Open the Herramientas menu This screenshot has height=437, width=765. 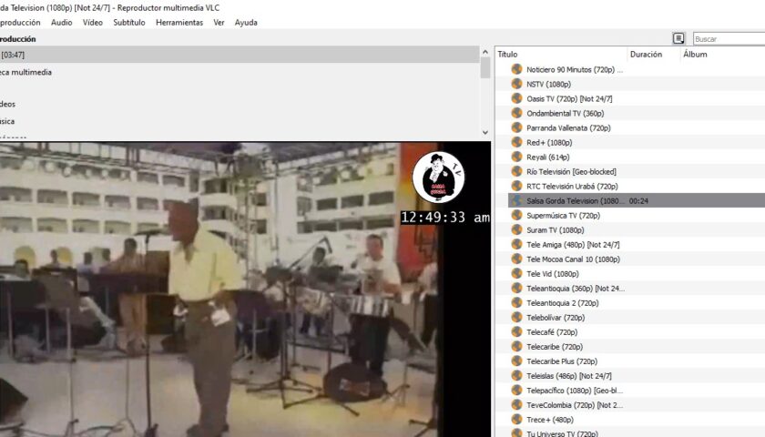[x=179, y=23]
